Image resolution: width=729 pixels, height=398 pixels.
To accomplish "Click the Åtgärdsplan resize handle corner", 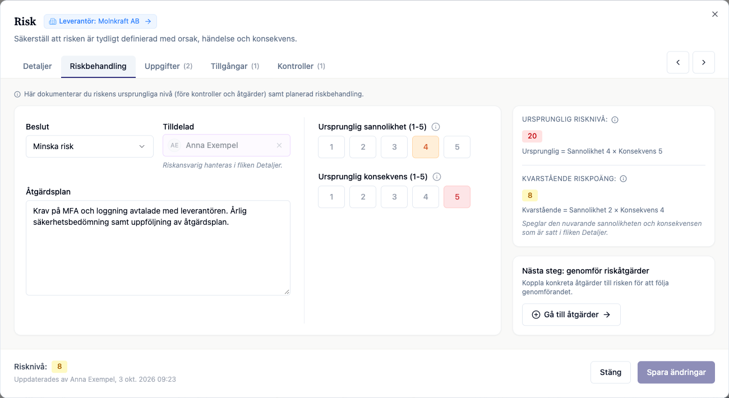I will coord(287,291).
